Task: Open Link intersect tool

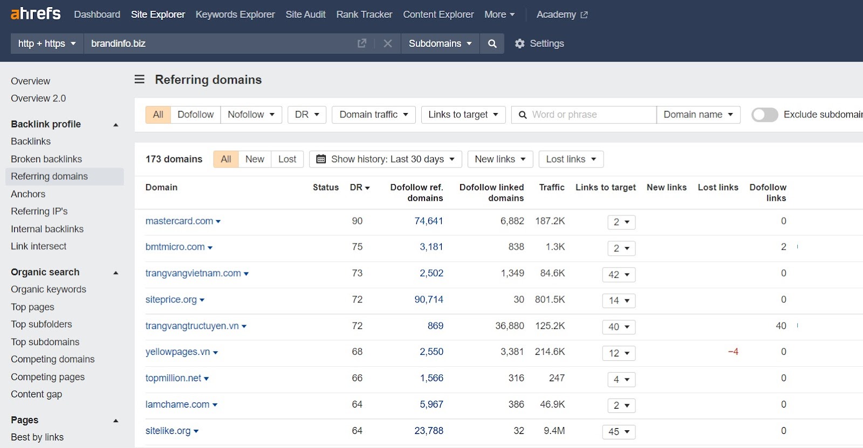Action: click(x=39, y=247)
